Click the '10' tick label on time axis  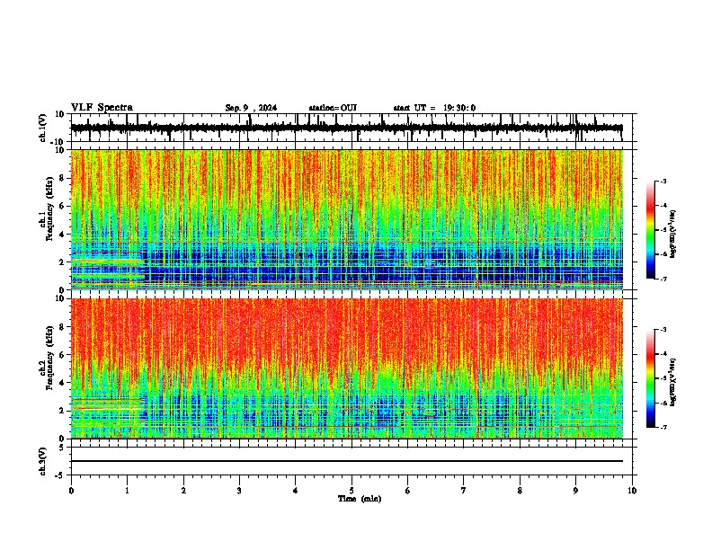click(x=632, y=491)
